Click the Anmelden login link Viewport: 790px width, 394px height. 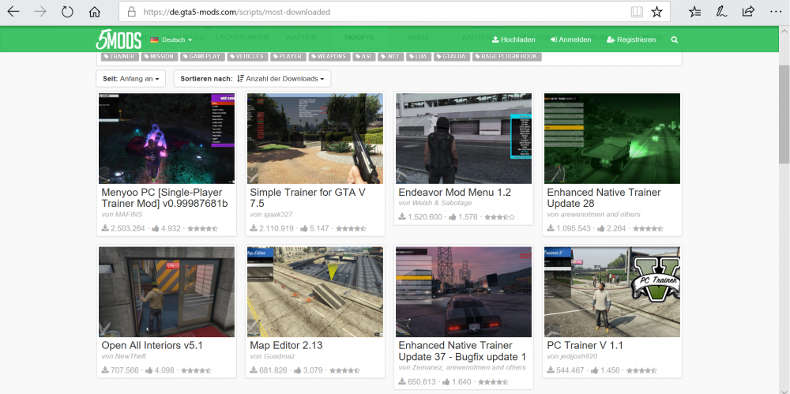pyautogui.click(x=571, y=39)
